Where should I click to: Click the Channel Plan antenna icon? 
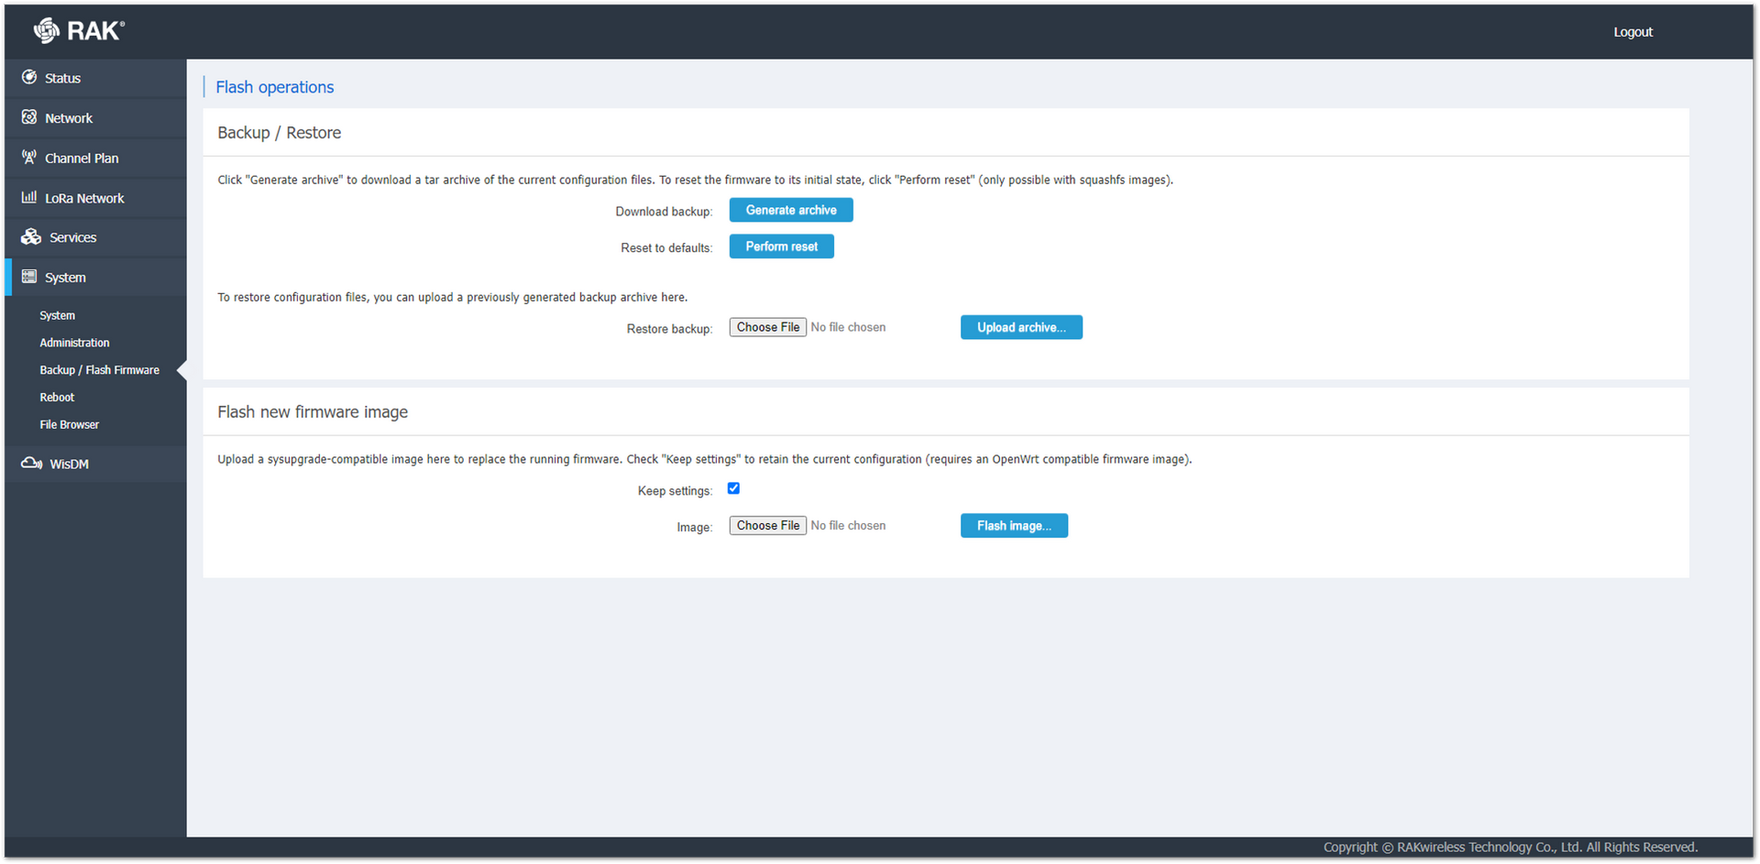coord(29,158)
